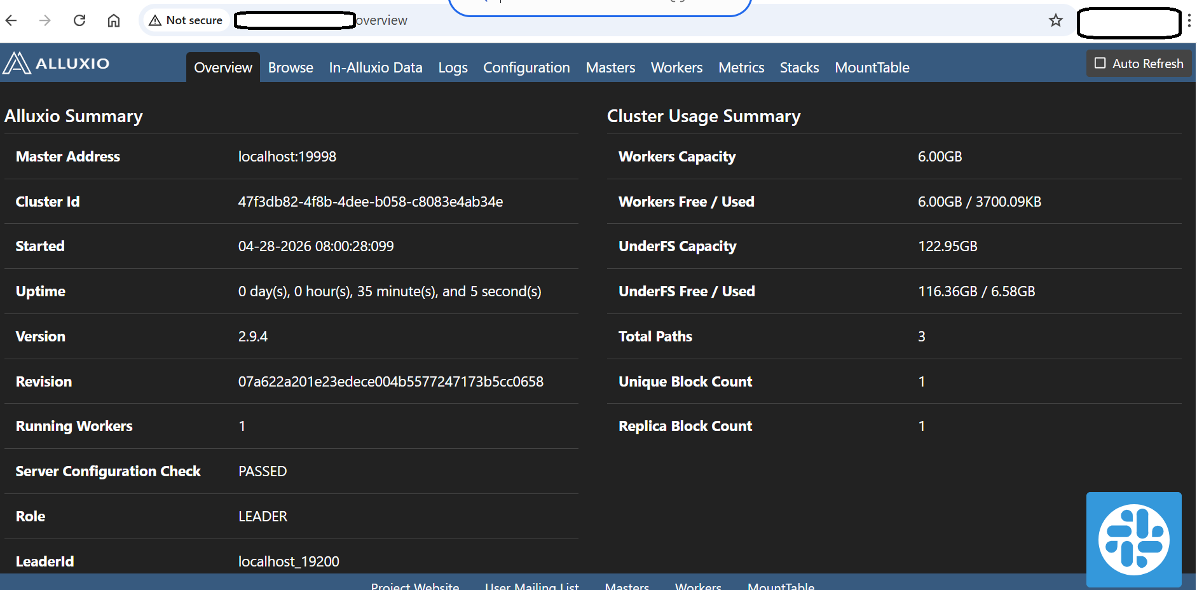Open the Logs tab
Image resolution: width=1197 pixels, height=590 pixels.
tap(453, 67)
